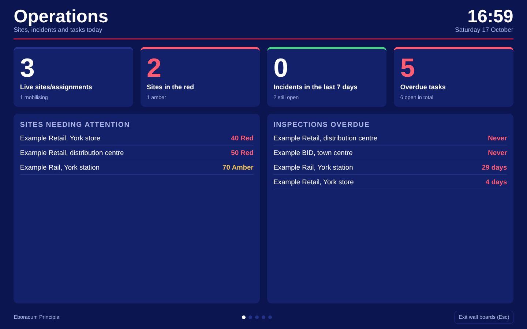Click the 50 Red score
Image resolution: width=527 pixels, height=329 pixels.
click(242, 153)
